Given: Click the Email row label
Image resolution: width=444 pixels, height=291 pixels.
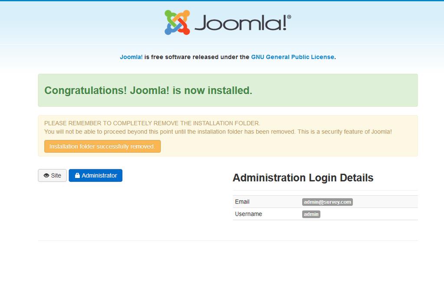Looking at the screenshot, I should point(242,202).
